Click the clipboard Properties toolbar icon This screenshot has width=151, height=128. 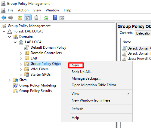36,18
